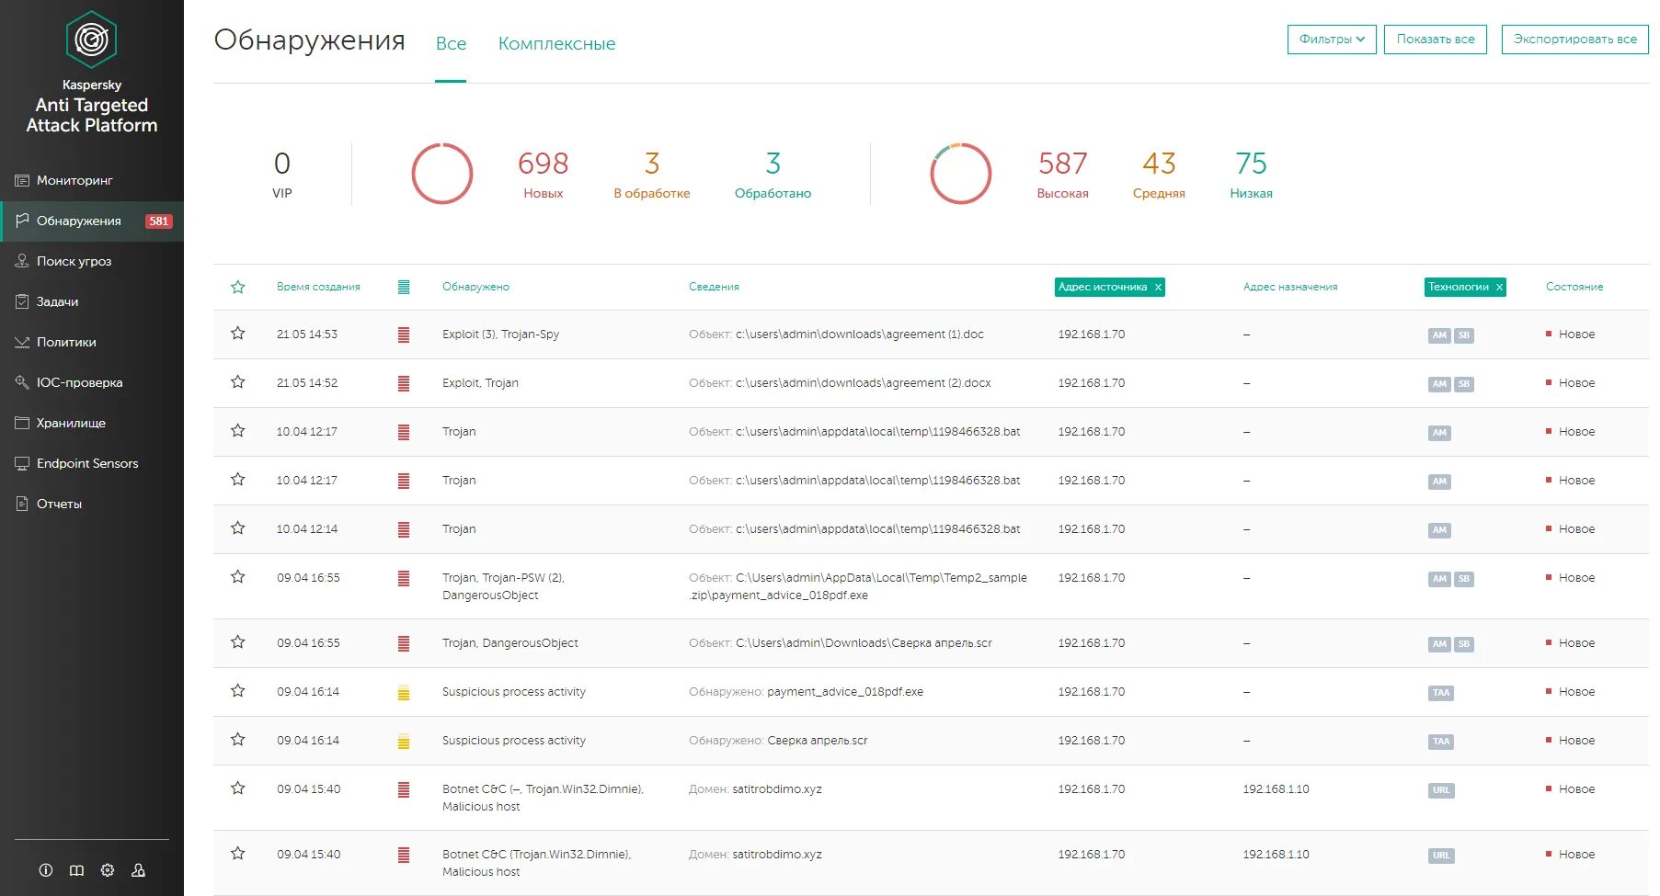Click the red importance icon for 21.05 14:53

(x=404, y=335)
